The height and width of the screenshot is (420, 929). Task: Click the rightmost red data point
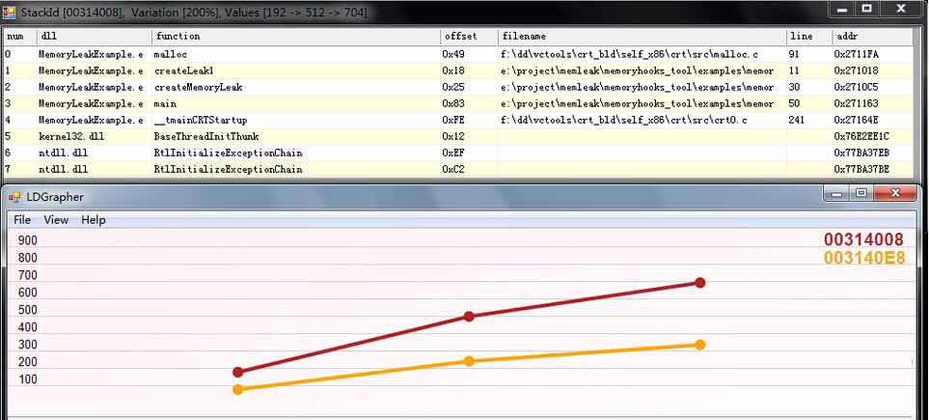point(700,283)
